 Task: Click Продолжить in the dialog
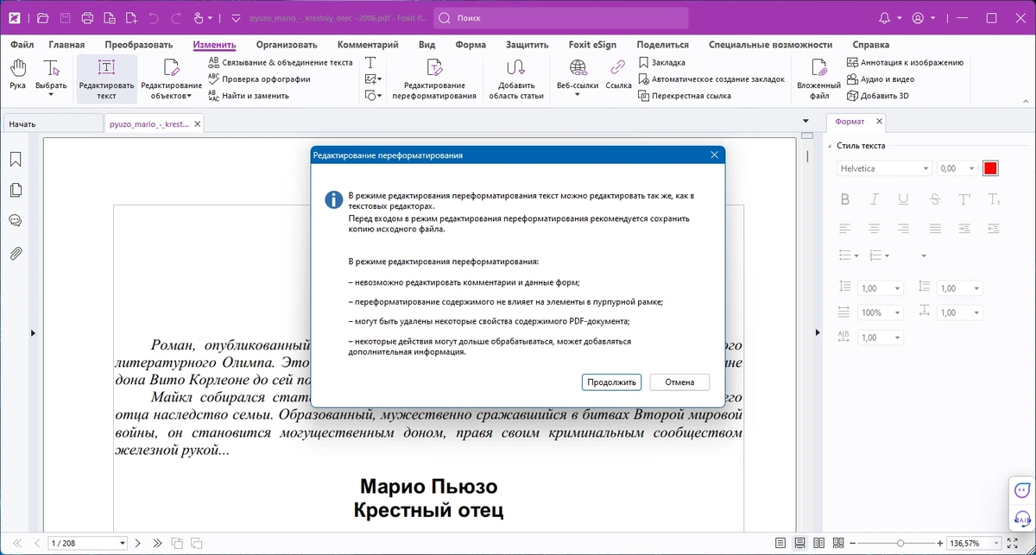pyautogui.click(x=611, y=382)
